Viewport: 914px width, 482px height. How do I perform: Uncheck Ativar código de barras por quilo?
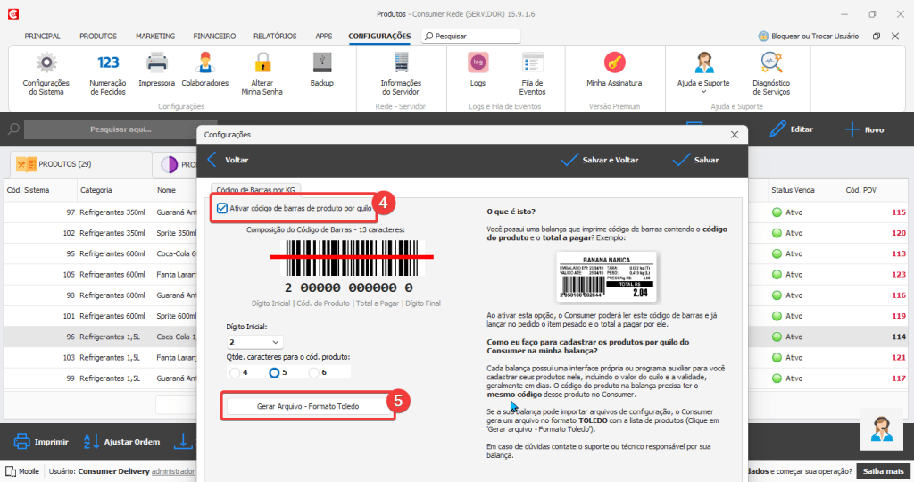tap(222, 208)
